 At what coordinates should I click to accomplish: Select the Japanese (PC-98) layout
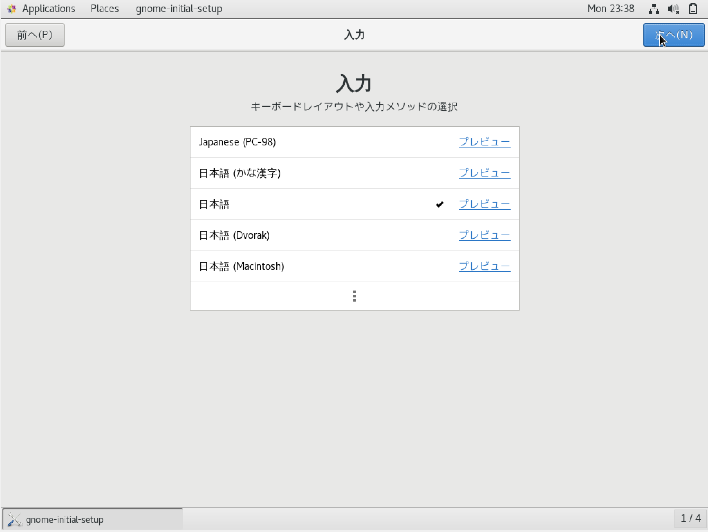237,142
